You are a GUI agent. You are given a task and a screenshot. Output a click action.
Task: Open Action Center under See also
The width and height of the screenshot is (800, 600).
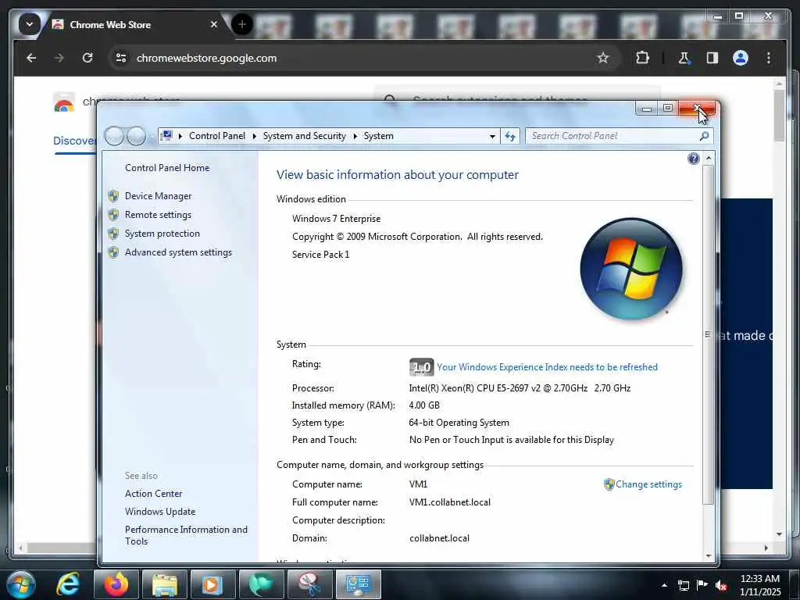pos(154,494)
